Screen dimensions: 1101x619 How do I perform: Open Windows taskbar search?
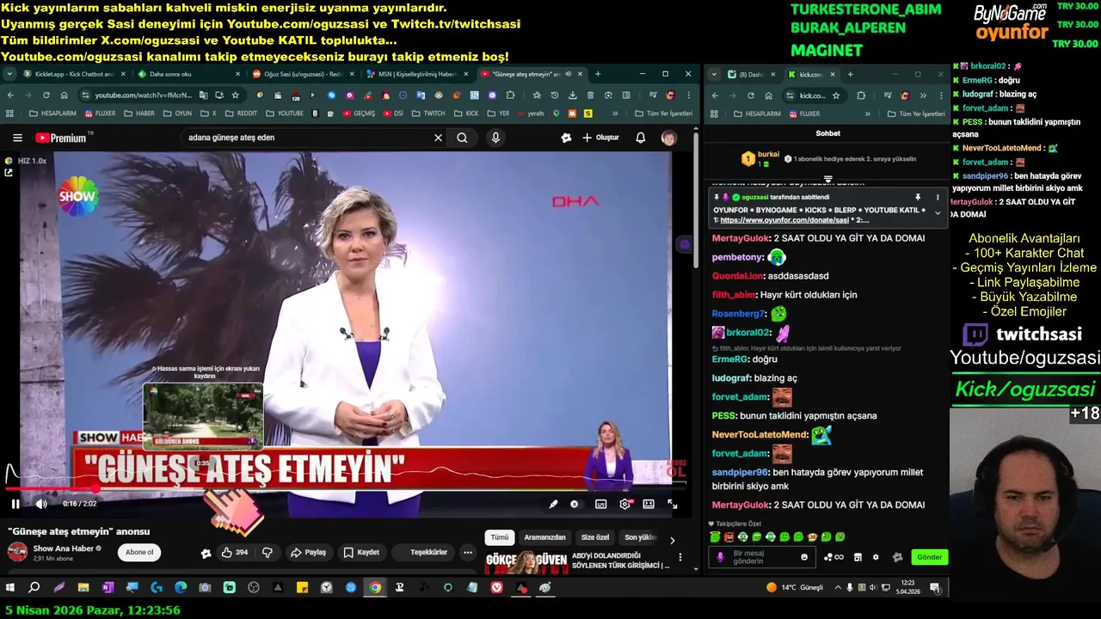34,588
